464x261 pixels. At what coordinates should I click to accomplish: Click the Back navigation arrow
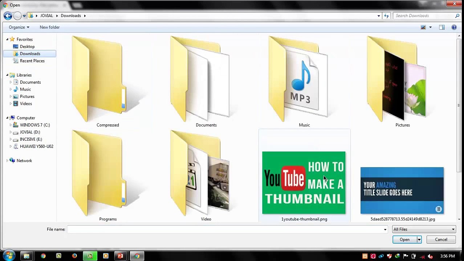8,16
